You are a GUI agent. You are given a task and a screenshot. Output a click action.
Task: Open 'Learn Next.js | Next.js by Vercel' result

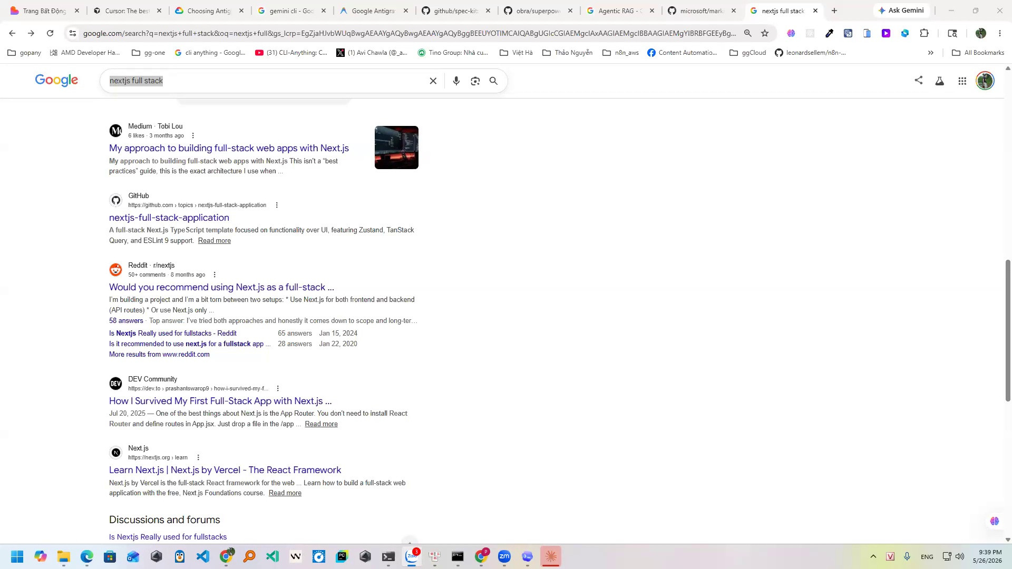tap(225, 470)
